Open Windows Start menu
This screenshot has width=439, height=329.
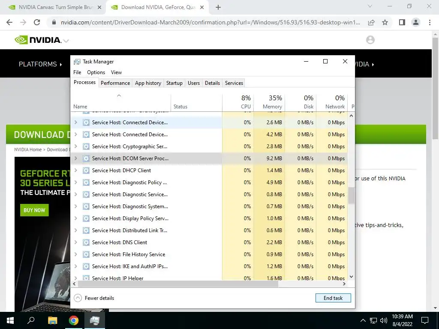click(10, 320)
